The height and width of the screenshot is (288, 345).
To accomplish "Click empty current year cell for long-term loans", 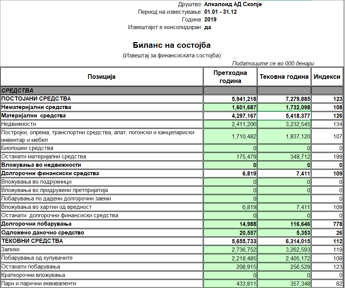I will click(x=284, y=199).
